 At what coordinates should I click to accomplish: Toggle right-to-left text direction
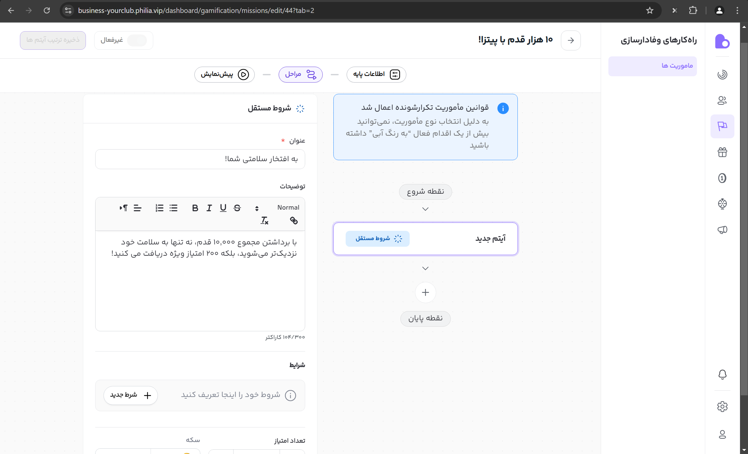click(123, 208)
